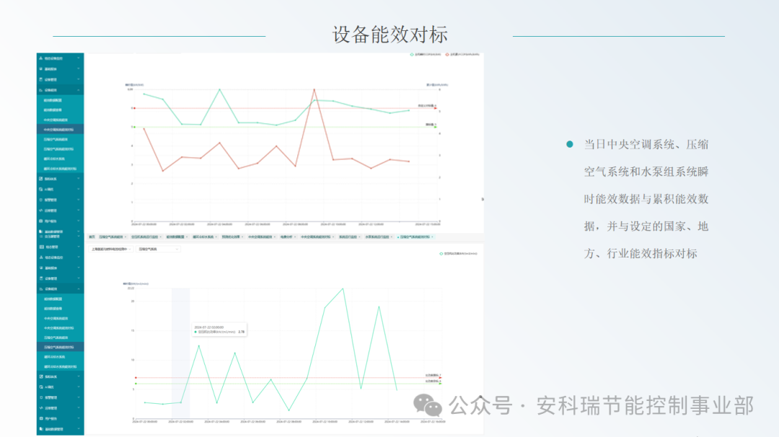The image size is (779, 437).
Task: Click the 2.78 tooltip in the compressed air chart
Action: (219, 330)
